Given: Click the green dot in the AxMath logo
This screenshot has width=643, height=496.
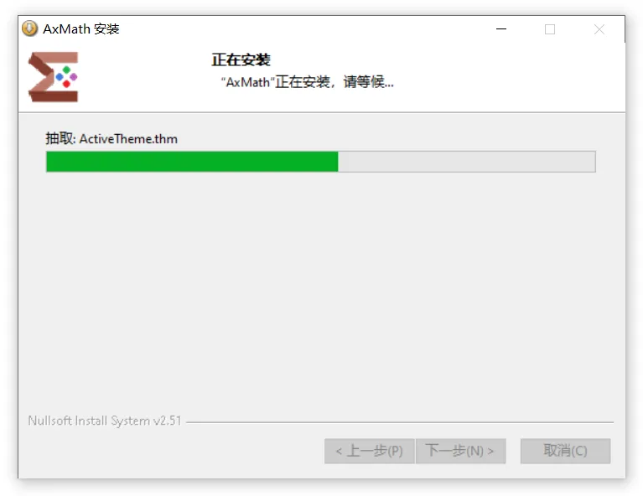Looking at the screenshot, I should 66,70.
